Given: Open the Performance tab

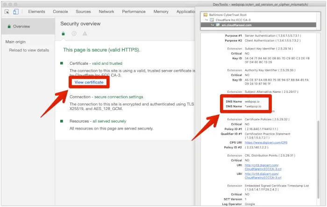Looking at the screenshot, I should (134, 12).
